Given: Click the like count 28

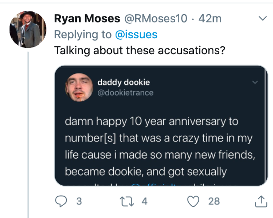Looking at the screenshot, I should 214,201.
